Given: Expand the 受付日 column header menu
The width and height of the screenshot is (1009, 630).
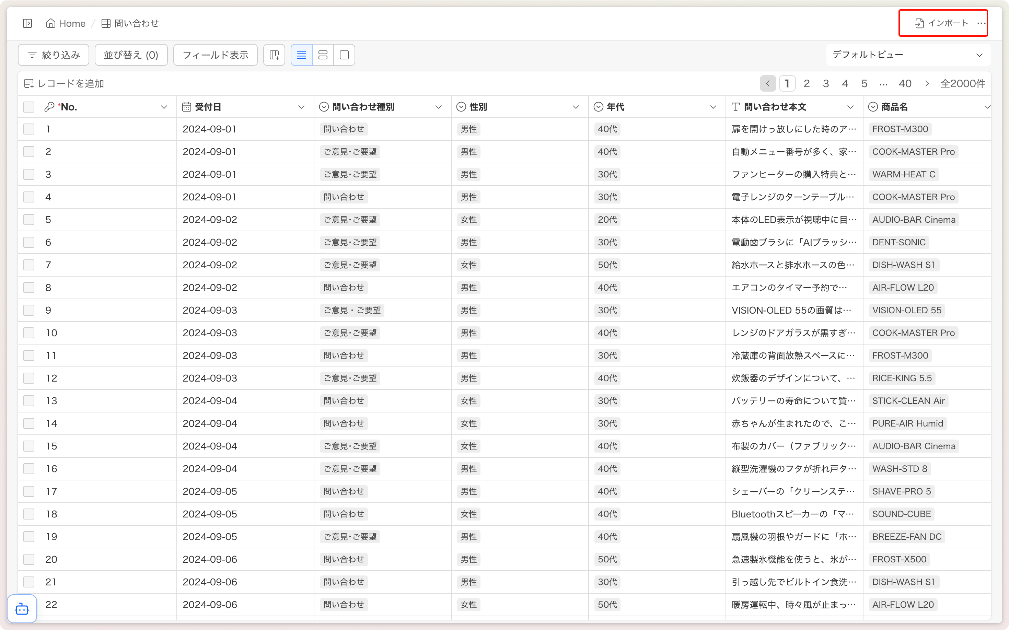Looking at the screenshot, I should click(301, 107).
